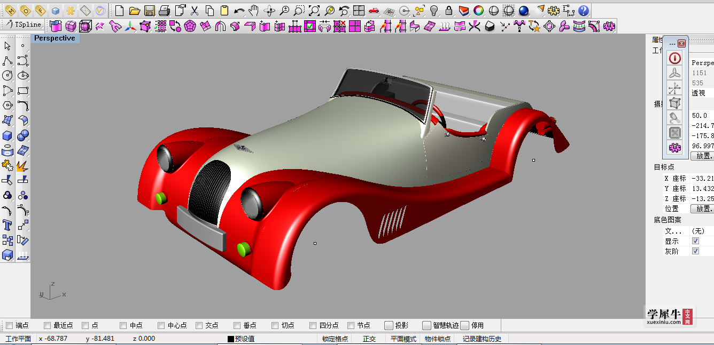Screen dimensions: 714x345
Task: Click the light bulb show/hide icon
Action: pos(434,10)
